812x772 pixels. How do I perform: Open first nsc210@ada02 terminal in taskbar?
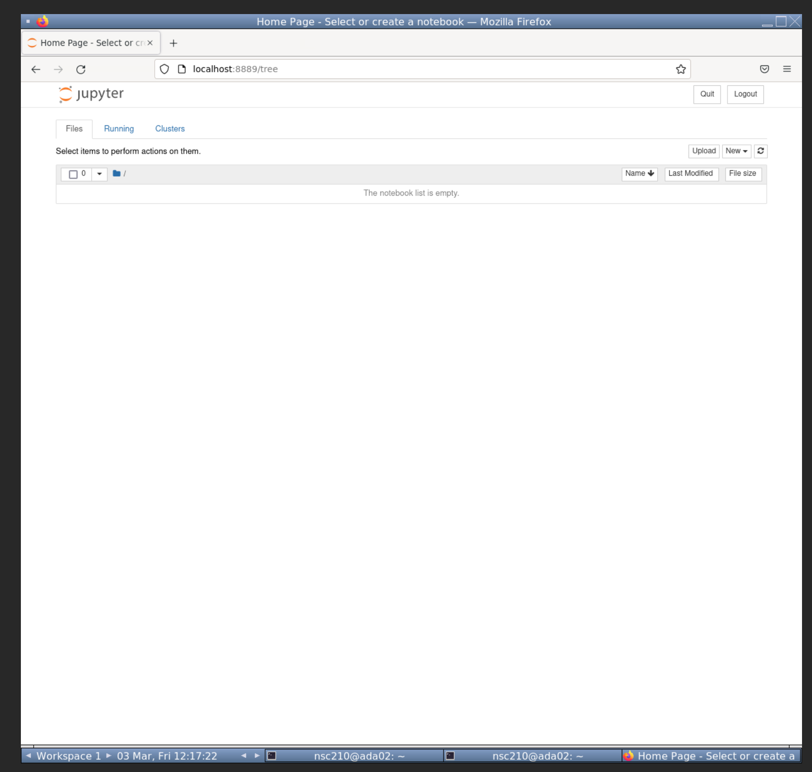click(x=354, y=756)
